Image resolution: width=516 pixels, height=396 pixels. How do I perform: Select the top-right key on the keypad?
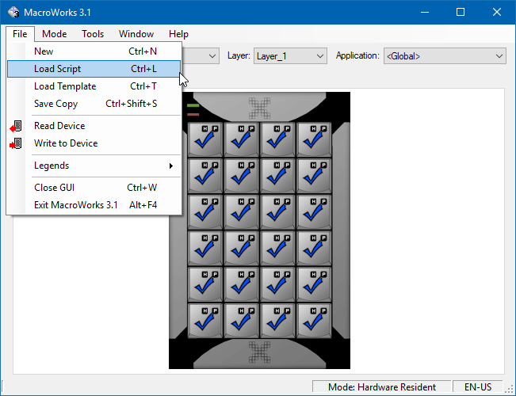pyautogui.click(x=313, y=139)
